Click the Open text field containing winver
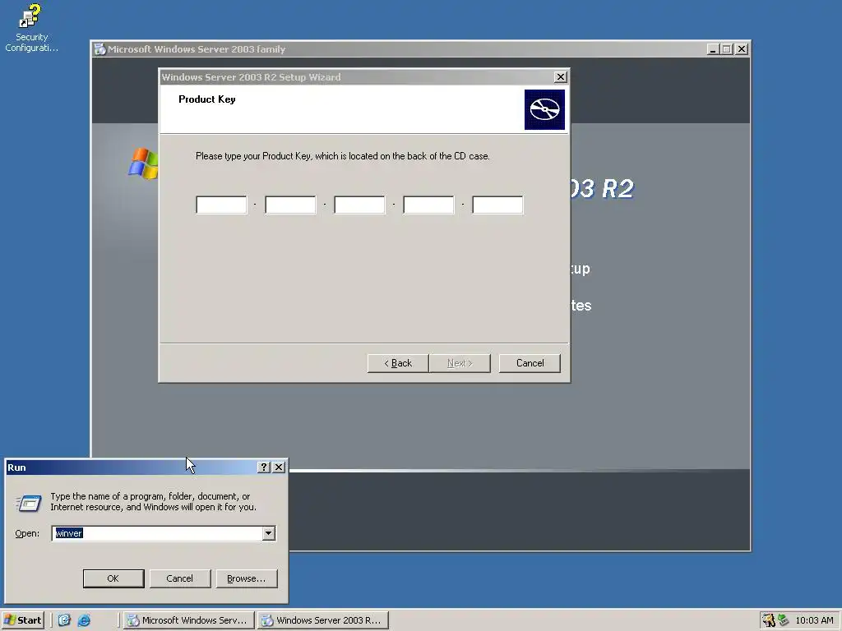Image resolution: width=842 pixels, height=631 pixels. 157,533
